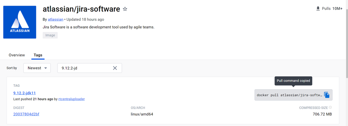348x126 pixels.
Task: Open the rtcentraluploader user link
Action: click(x=71, y=99)
